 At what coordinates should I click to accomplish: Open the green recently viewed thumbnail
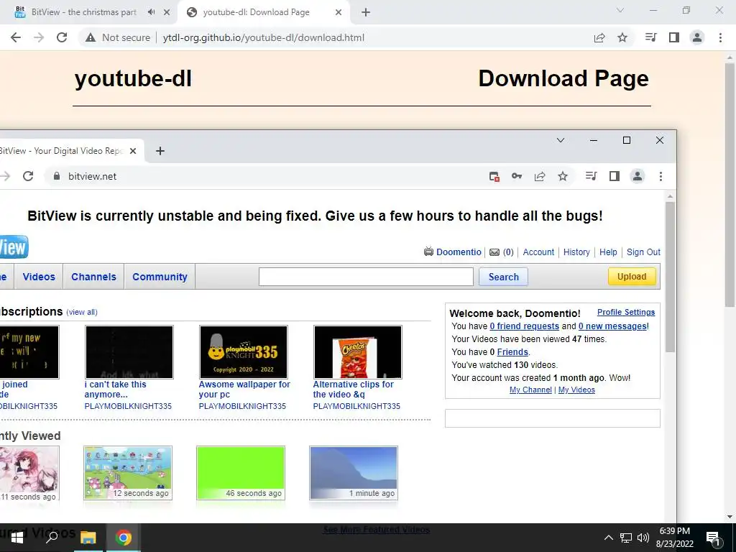tap(241, 473)
